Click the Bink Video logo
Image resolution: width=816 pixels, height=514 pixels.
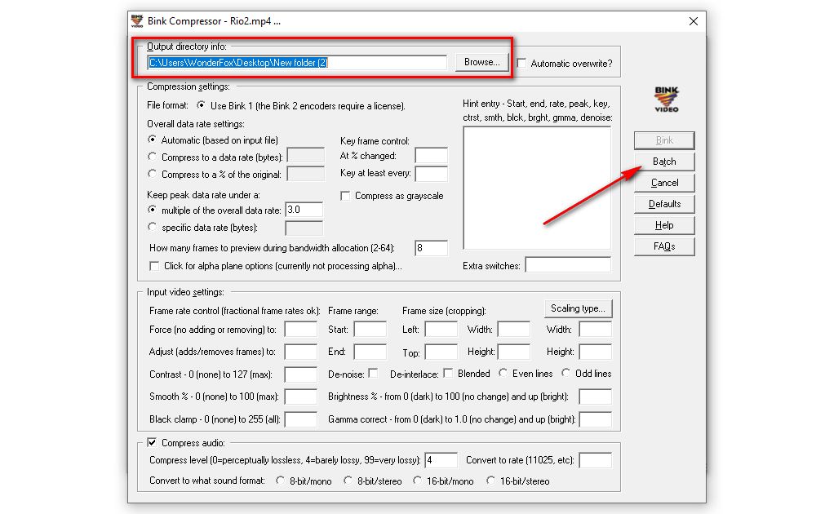pos(666,100)
